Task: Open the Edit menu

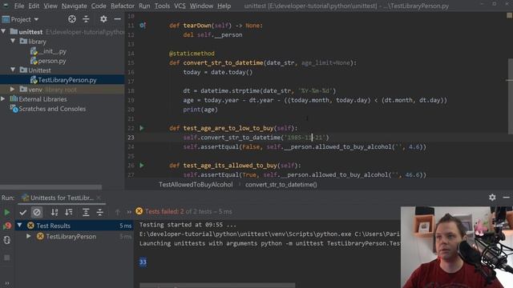Action: [x=34, y=6]
